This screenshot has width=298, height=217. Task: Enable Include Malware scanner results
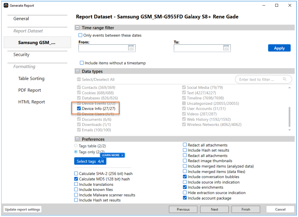click(x=76, y=195)
